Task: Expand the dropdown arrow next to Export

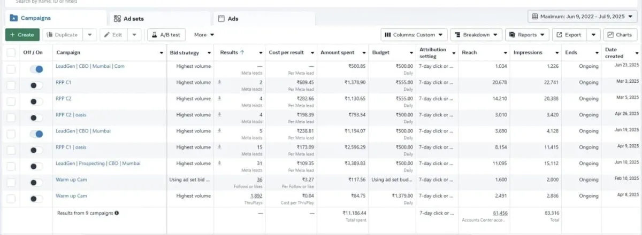Action: tap(593, 35)
